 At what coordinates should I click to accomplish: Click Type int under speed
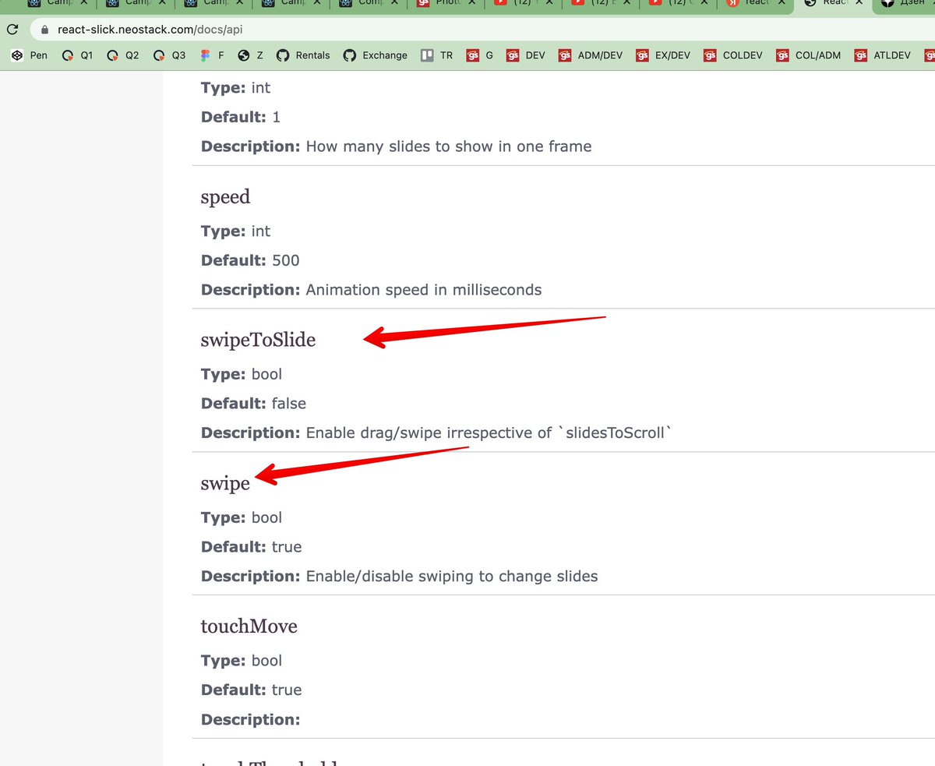tap(235, 231)
